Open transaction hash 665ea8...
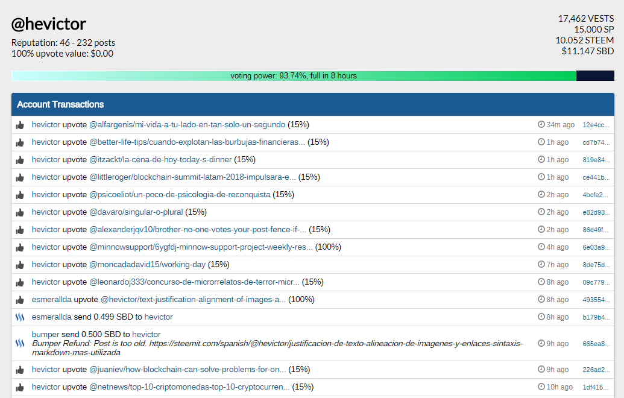 pos(596,344)
